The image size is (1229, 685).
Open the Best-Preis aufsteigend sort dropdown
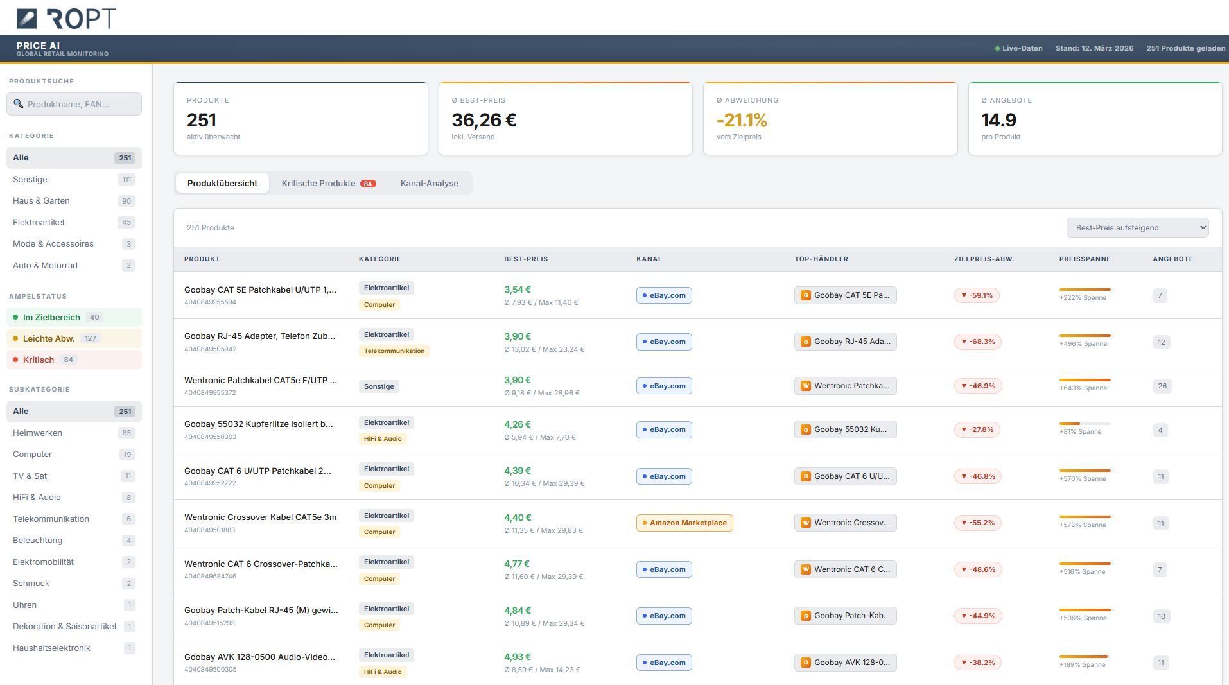[x=1137, y=228]
